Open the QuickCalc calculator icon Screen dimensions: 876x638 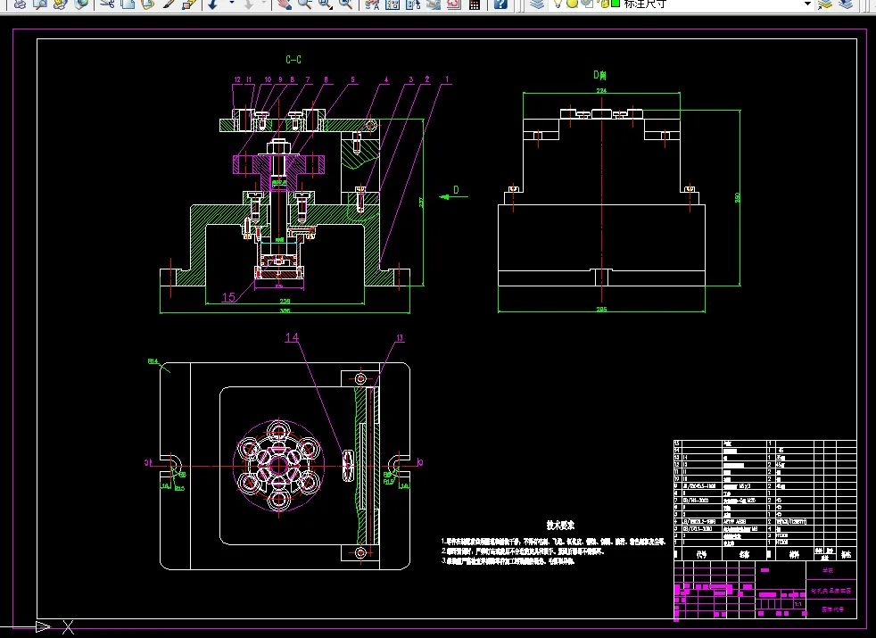(475, 4)
